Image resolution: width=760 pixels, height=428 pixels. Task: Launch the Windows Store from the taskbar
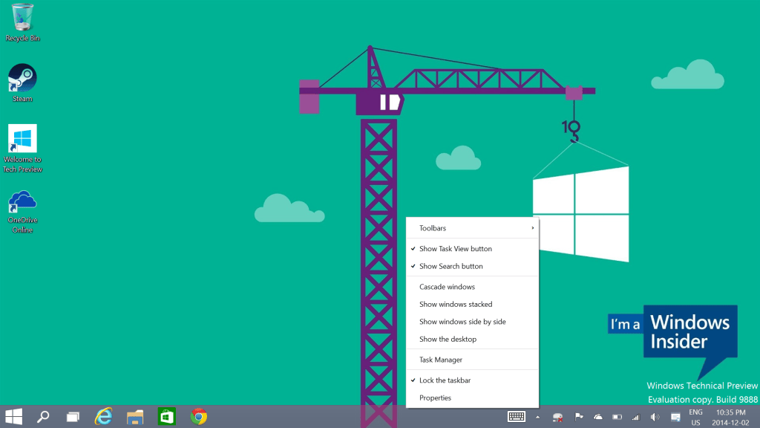167,416
